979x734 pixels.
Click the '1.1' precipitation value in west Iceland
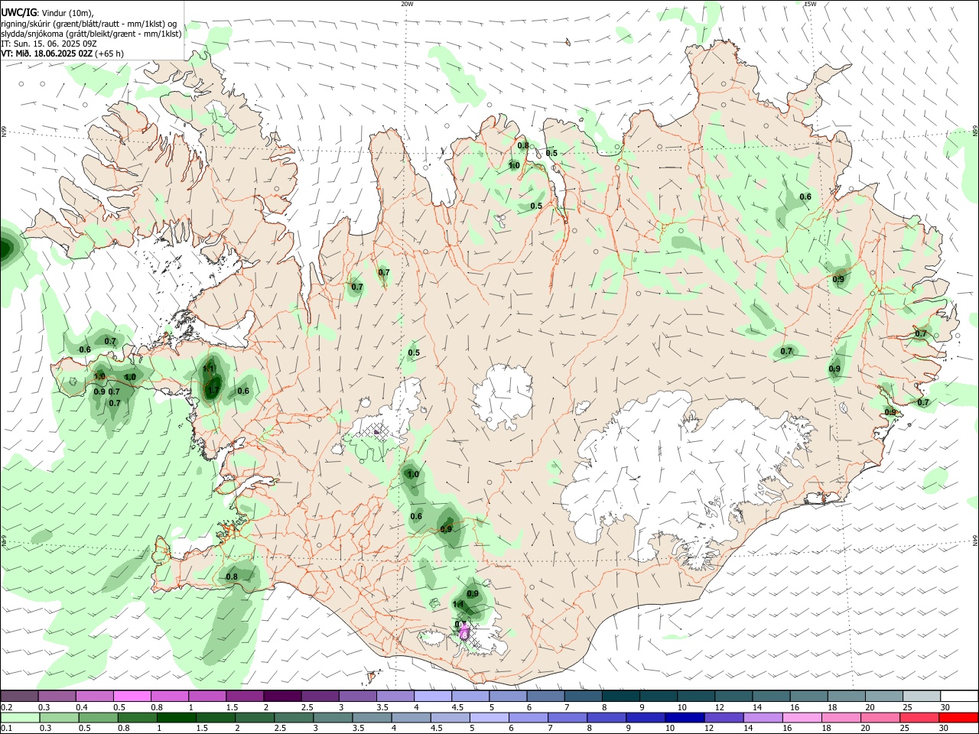209,369
